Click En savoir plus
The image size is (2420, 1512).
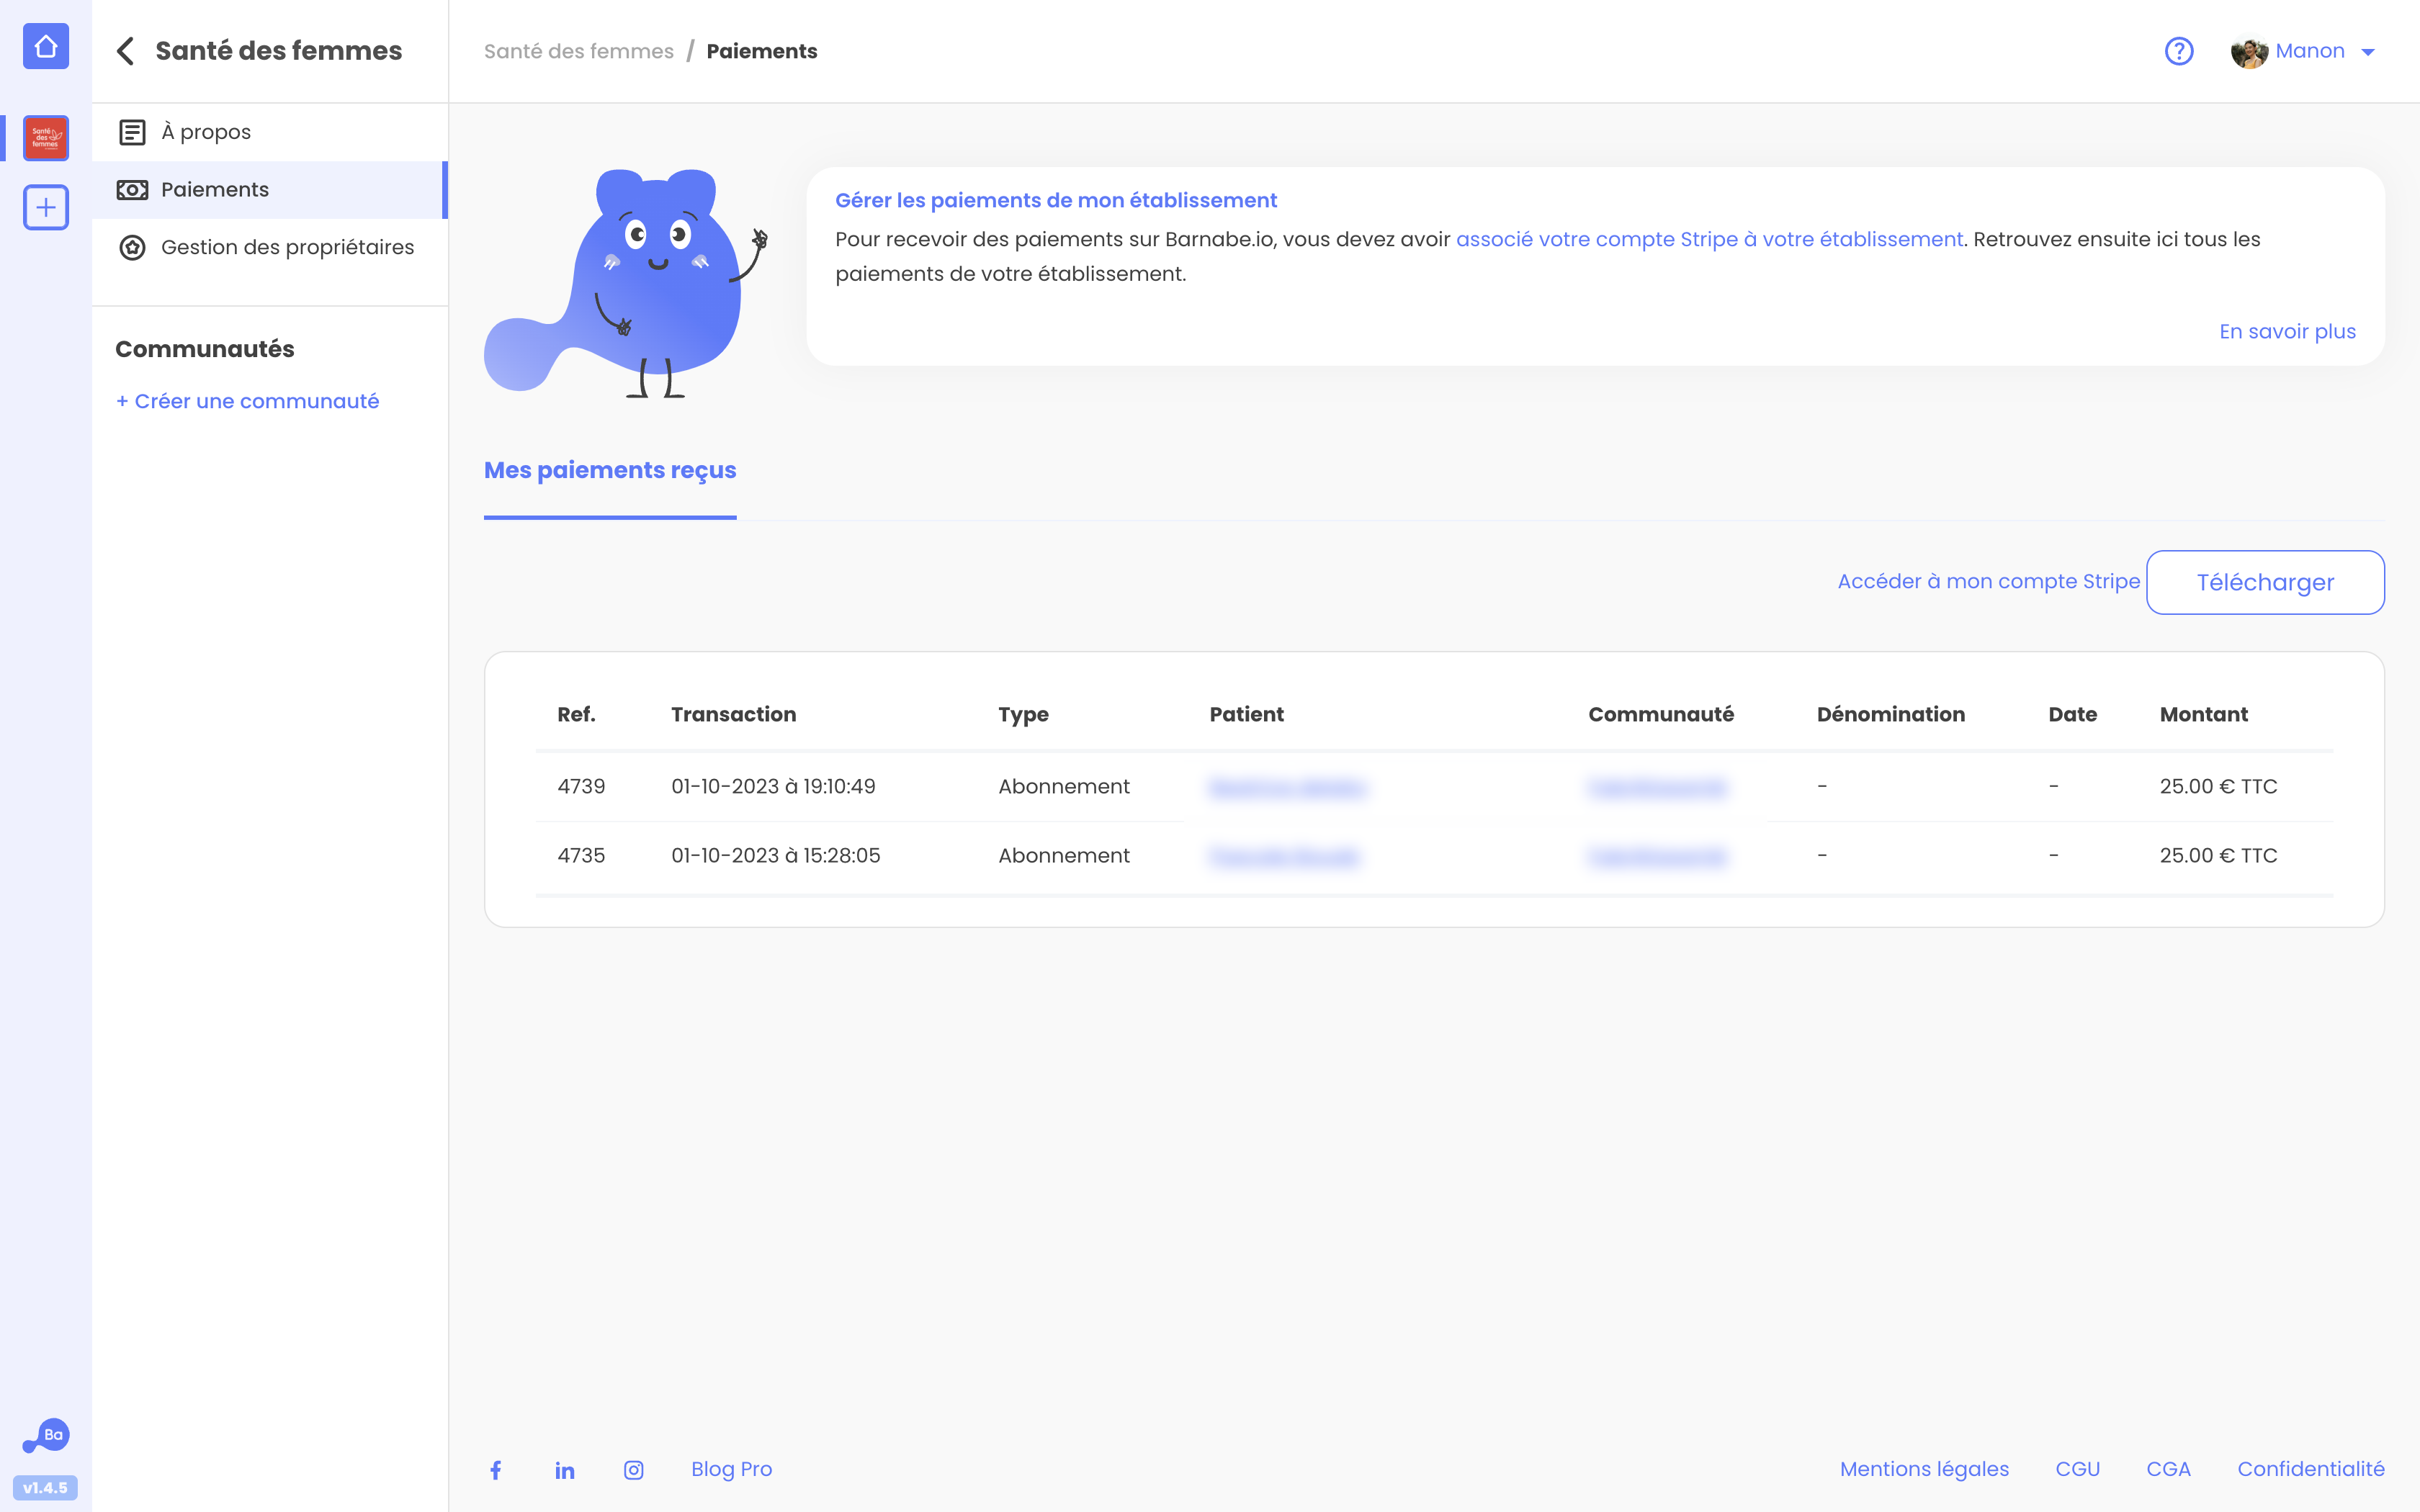(2287, 332)
